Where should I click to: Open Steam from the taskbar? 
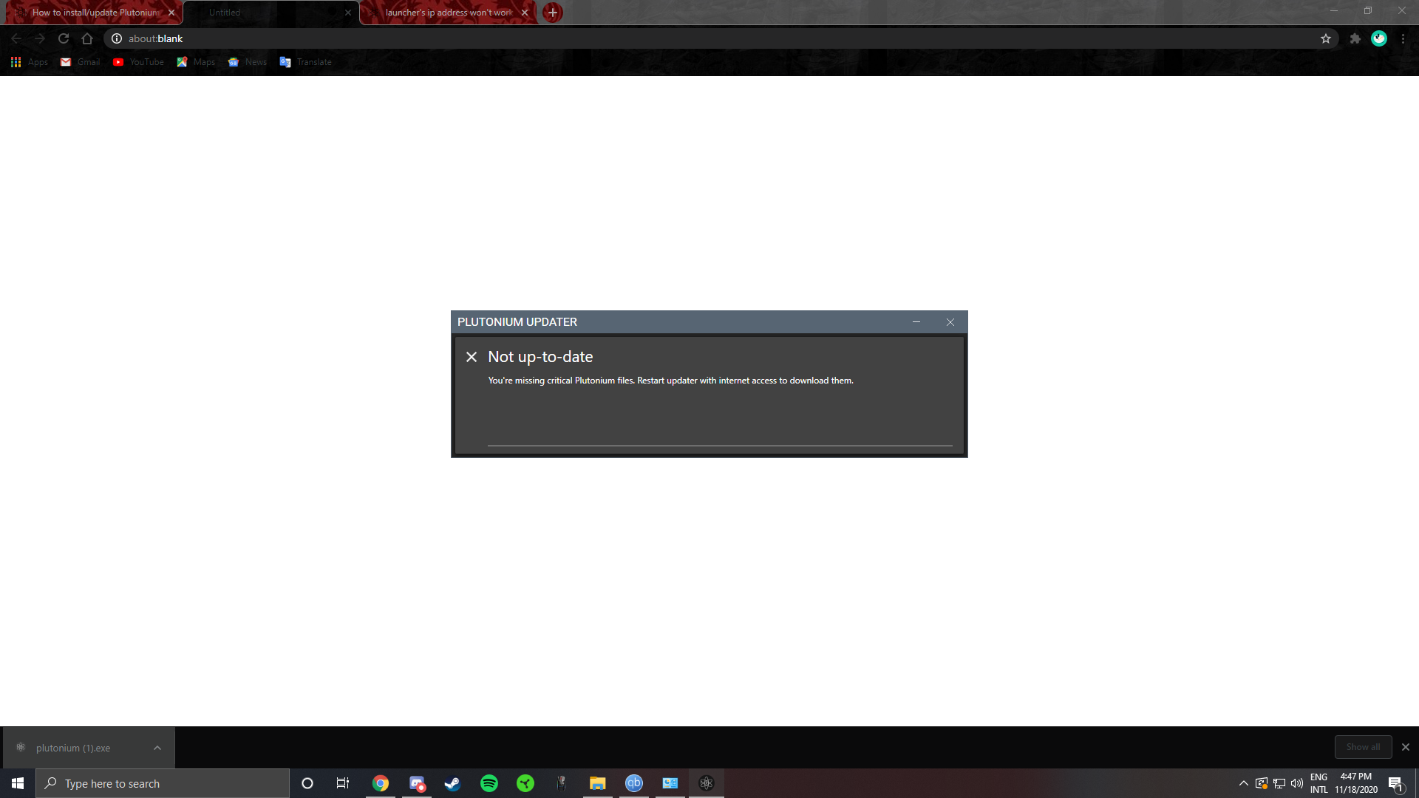452,783
